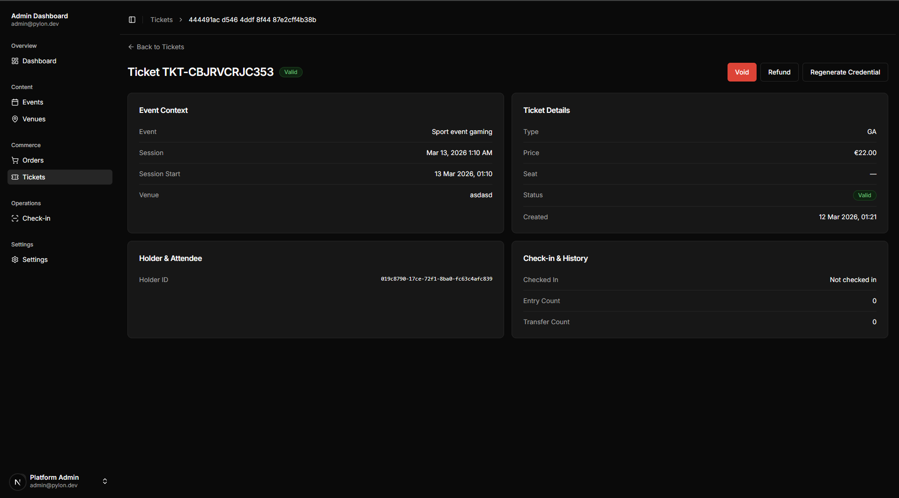Viewport: 899px width, 498px height.
Task: Click the Valid status badge in Ticket Details
Action: coord(864,195)
